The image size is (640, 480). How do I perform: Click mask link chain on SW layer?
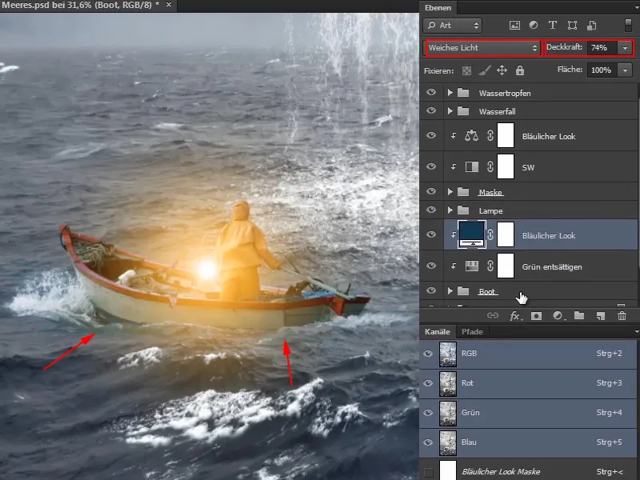(x=490, y=166)
